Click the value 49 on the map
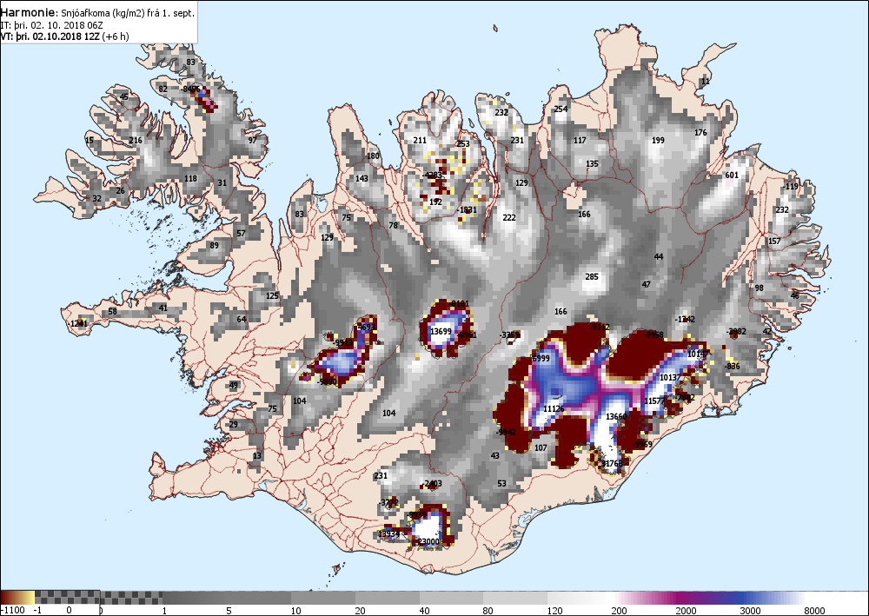This screenshot has height=616, width=869. [233, 386]
